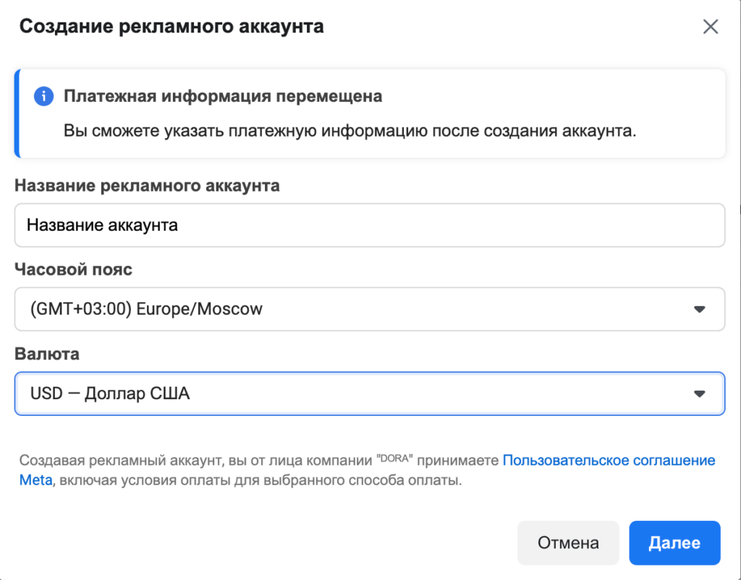Image resolution: width=741 pixels, height=580 pixels.
Task: Click the ad account name input field
Action: (369, 226)
